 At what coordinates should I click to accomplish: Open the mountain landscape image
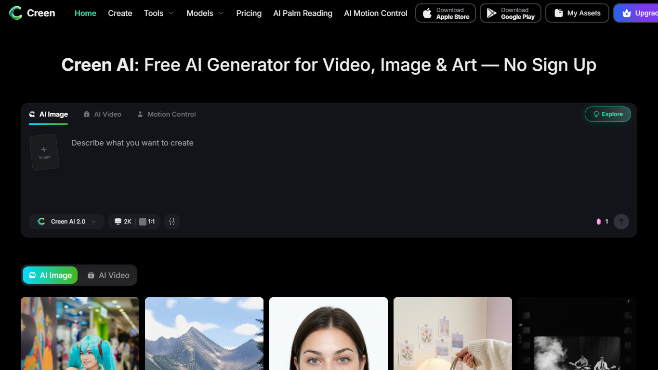(x=204, y=333)
